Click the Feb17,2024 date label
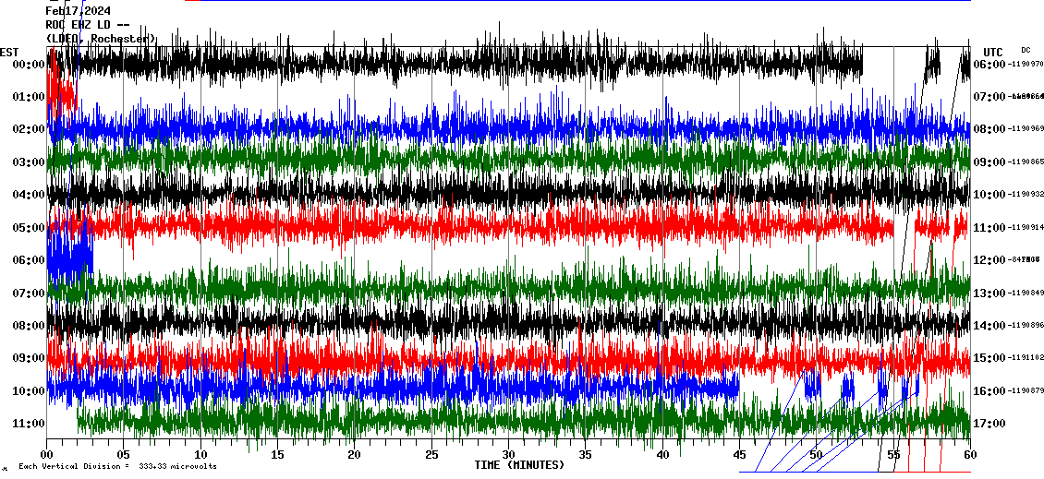Viewport: 1044px width, 479px height. point(79,11)
